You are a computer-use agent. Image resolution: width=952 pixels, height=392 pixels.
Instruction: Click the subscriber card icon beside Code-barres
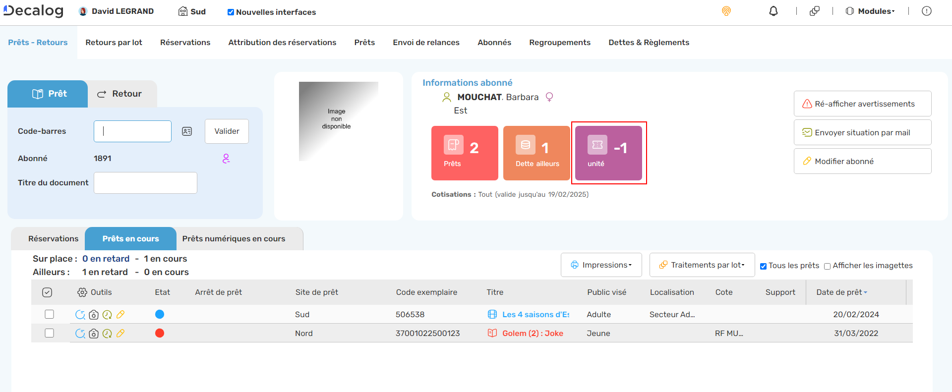click(x=187, y=131)
